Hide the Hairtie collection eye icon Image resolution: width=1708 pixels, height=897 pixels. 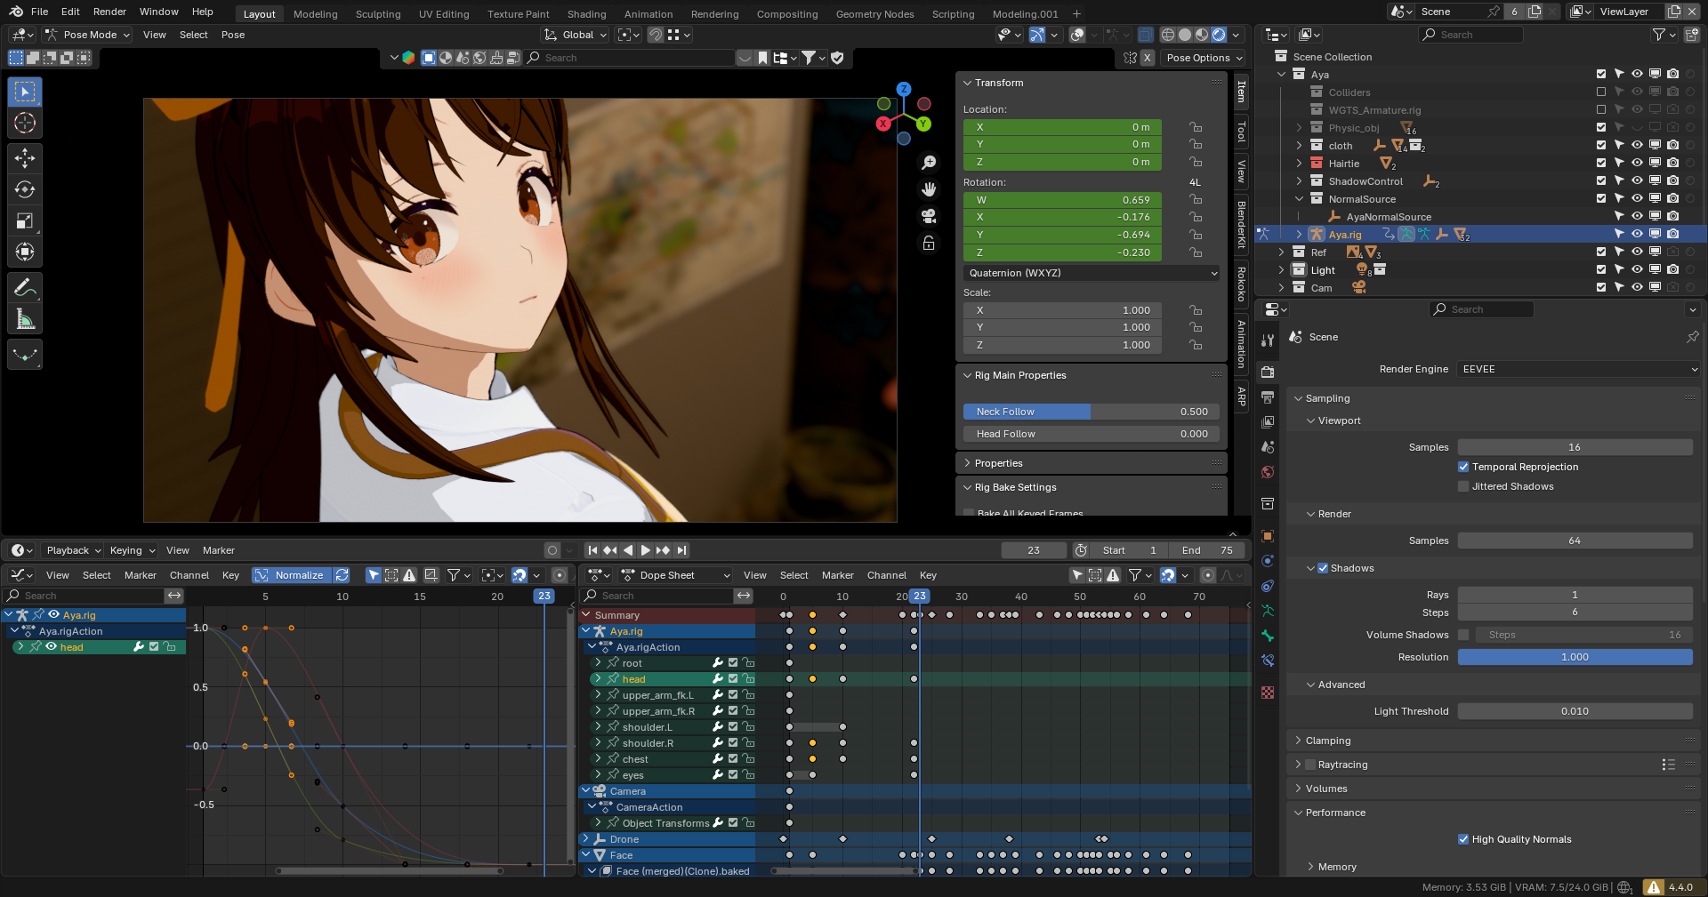pos(1637,163)
